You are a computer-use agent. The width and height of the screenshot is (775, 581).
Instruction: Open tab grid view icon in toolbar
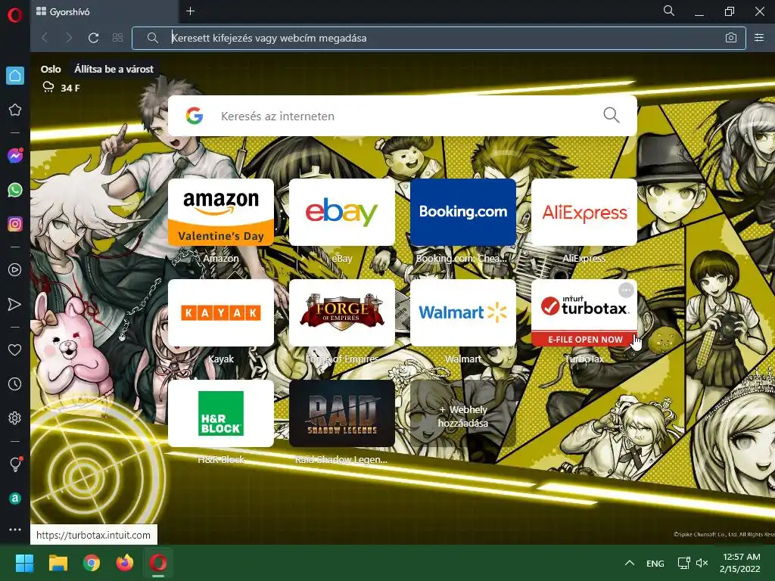tap(117, 38)
